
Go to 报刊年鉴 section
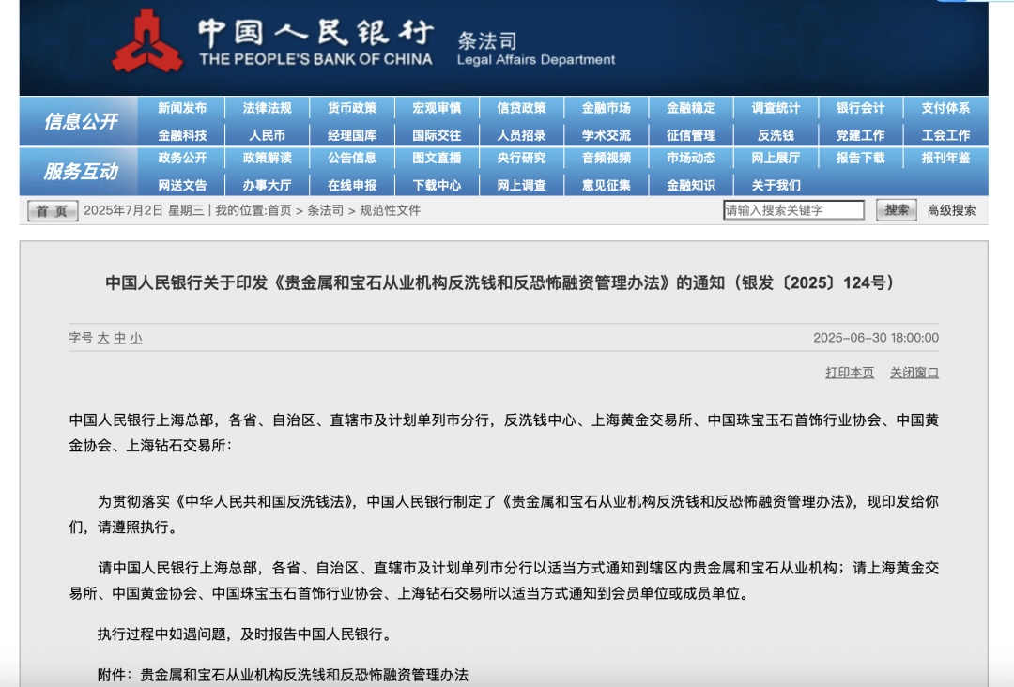(945, 158)
